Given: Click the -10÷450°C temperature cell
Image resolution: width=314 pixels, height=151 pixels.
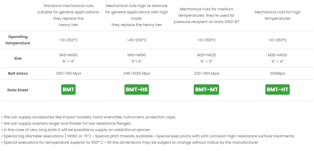Looking at the screenshot, I should coord(277,40).
